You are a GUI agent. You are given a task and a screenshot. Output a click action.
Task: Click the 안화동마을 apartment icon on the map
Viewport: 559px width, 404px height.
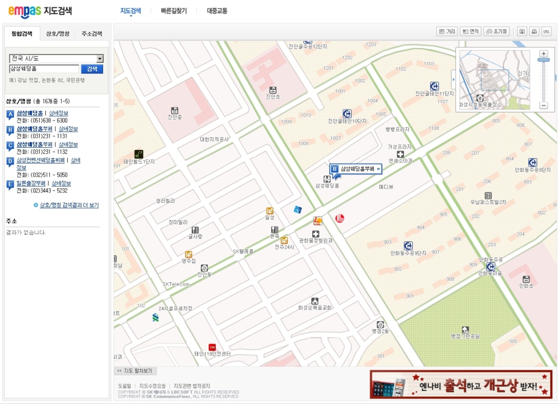(x=491, y=267)
